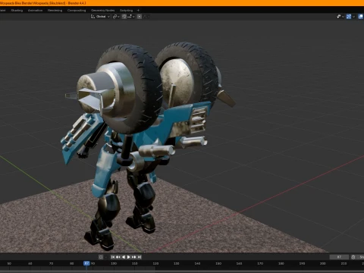Viewport: 364px width, 273px height.
Task: Open the viewport selectability and visibility dropdown
Action: tap(340, 17)
